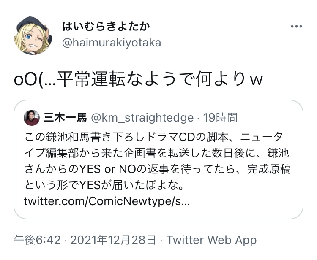Click the line containing YES or NOの返事
This screenshot has width=317, height=260.
click(158, 169)
